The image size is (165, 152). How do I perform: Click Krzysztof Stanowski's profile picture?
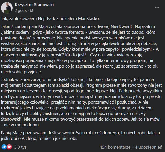click(x=7, y=8)
